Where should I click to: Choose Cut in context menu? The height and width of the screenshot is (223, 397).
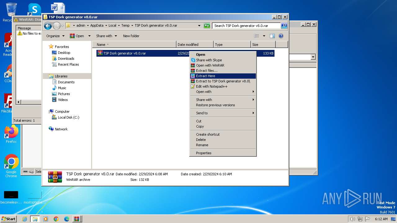223,121
